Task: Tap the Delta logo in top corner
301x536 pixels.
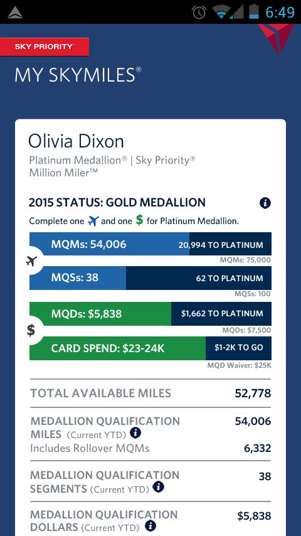Action: pos(277,38)
